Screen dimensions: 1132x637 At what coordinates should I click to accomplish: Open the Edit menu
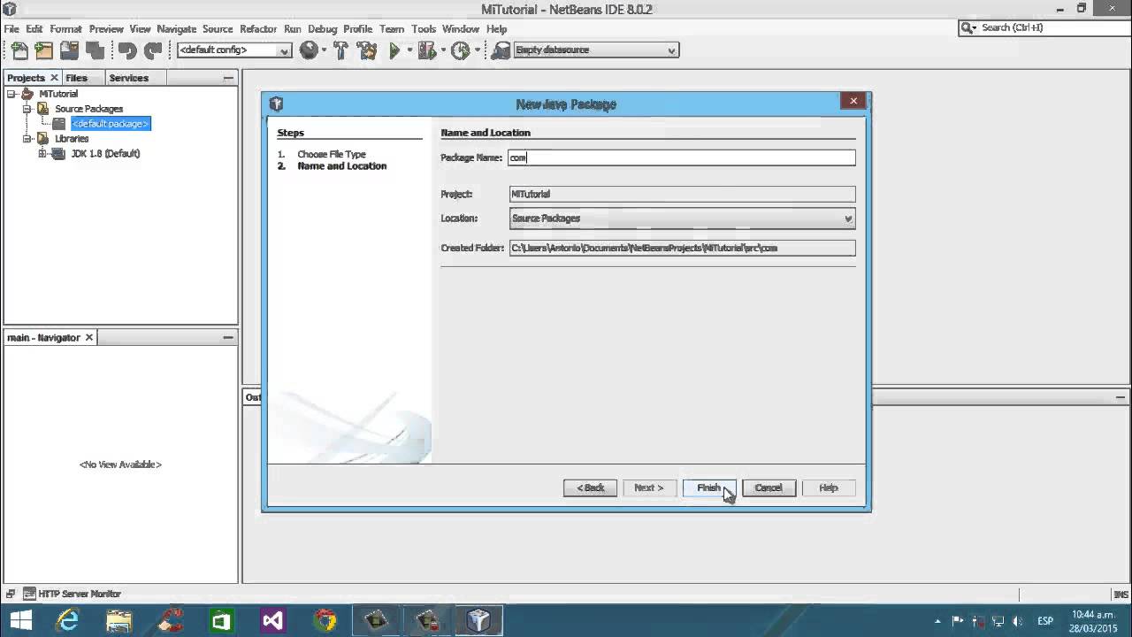point(34,29)
